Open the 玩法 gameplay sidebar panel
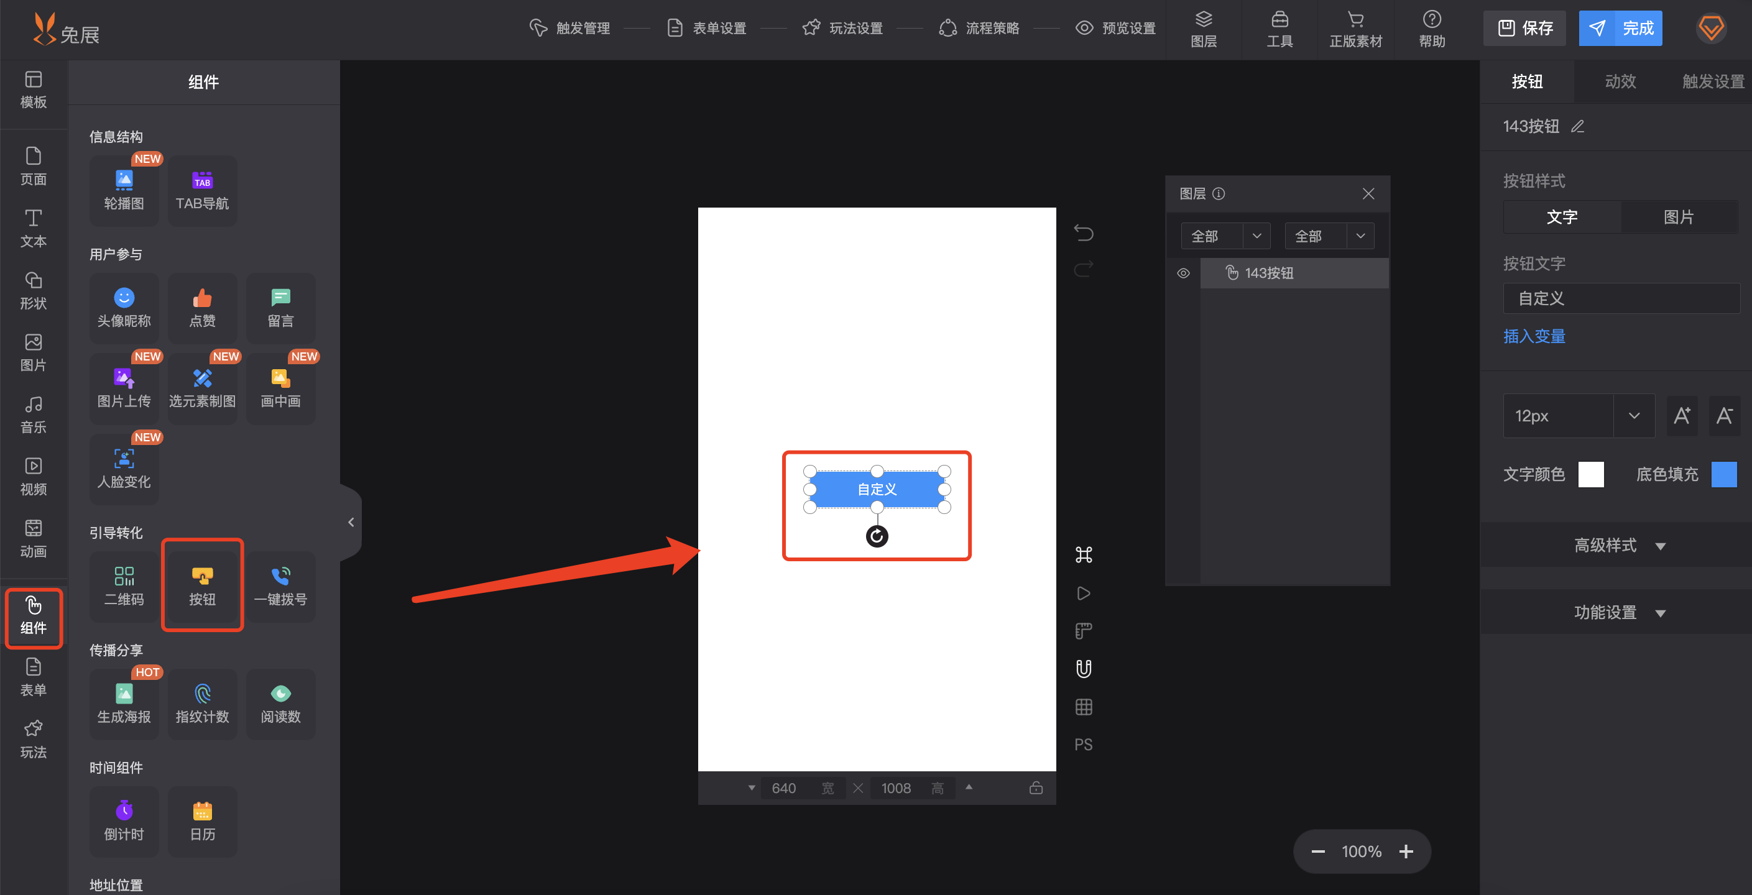The width and height of the screenshot is (1752, 895). click(x=34, y=739)
